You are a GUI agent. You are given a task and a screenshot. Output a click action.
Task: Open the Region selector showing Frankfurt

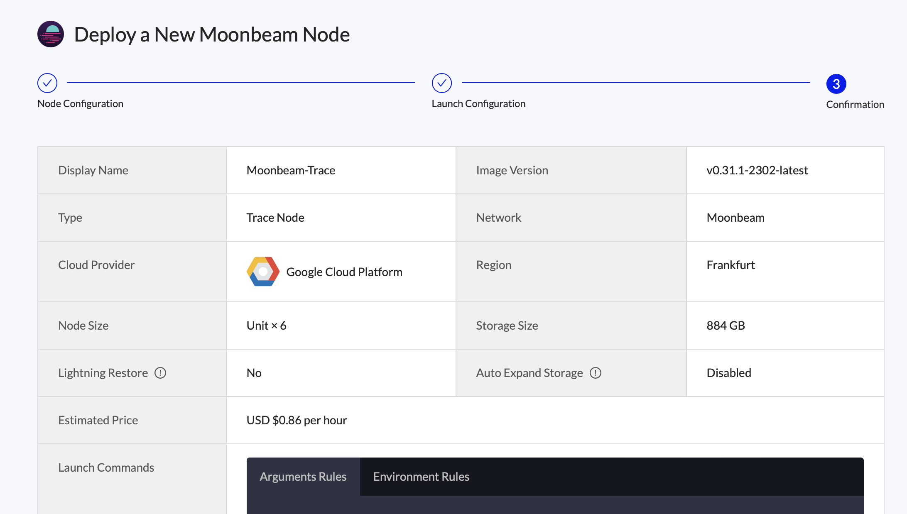point(731,265)
